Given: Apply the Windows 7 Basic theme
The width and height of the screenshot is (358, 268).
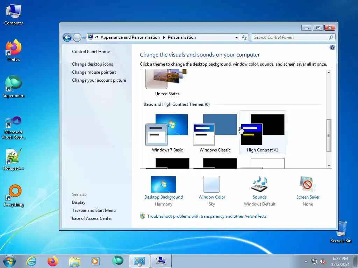Looking at the screenshot, I should pos(167,133).
